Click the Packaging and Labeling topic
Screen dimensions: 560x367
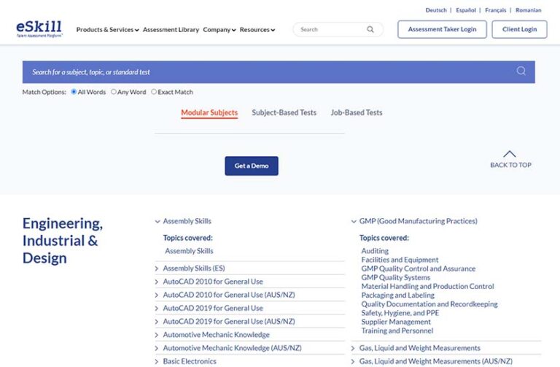point(398,295)
